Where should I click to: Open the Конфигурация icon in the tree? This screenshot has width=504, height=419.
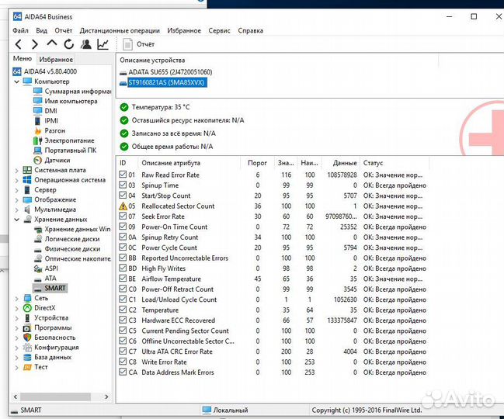27,348
